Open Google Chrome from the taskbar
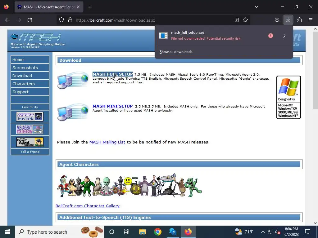This screenshot has height=238, width=318. pos(157,232)
